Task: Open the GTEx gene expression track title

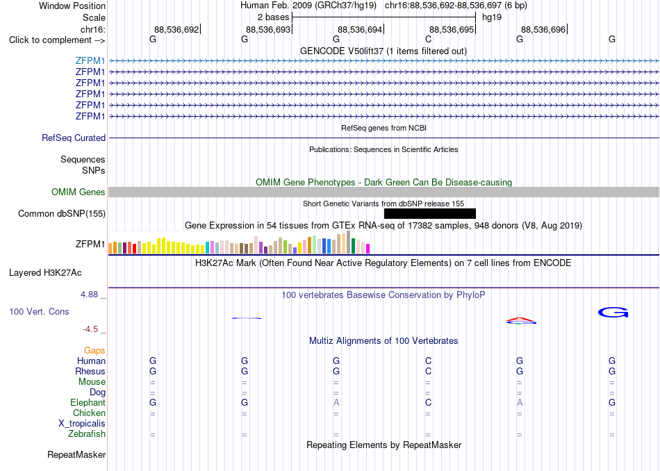Action: coord(383,226)
